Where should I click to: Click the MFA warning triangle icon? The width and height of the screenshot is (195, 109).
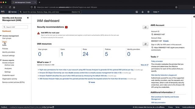tap(38, 33)
